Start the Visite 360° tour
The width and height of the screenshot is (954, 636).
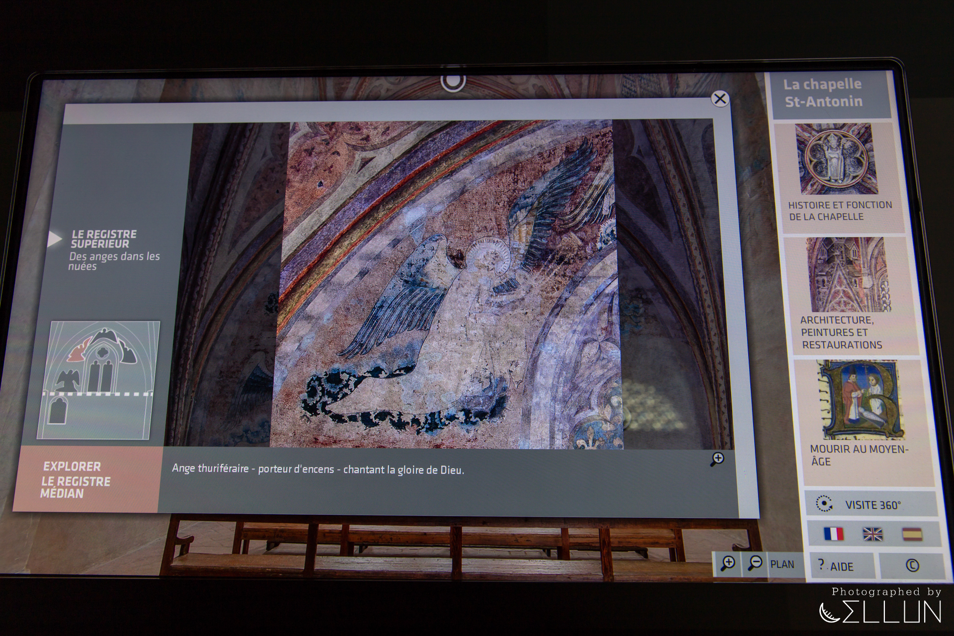coord(872,505)
